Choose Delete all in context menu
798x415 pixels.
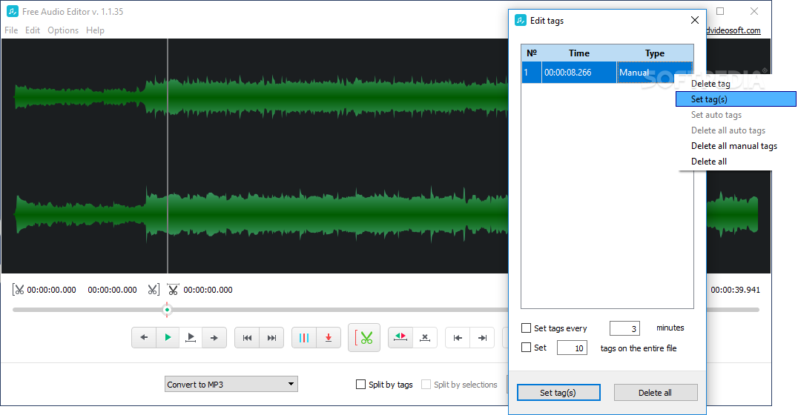pyautogui.click(x=736, y=162)
